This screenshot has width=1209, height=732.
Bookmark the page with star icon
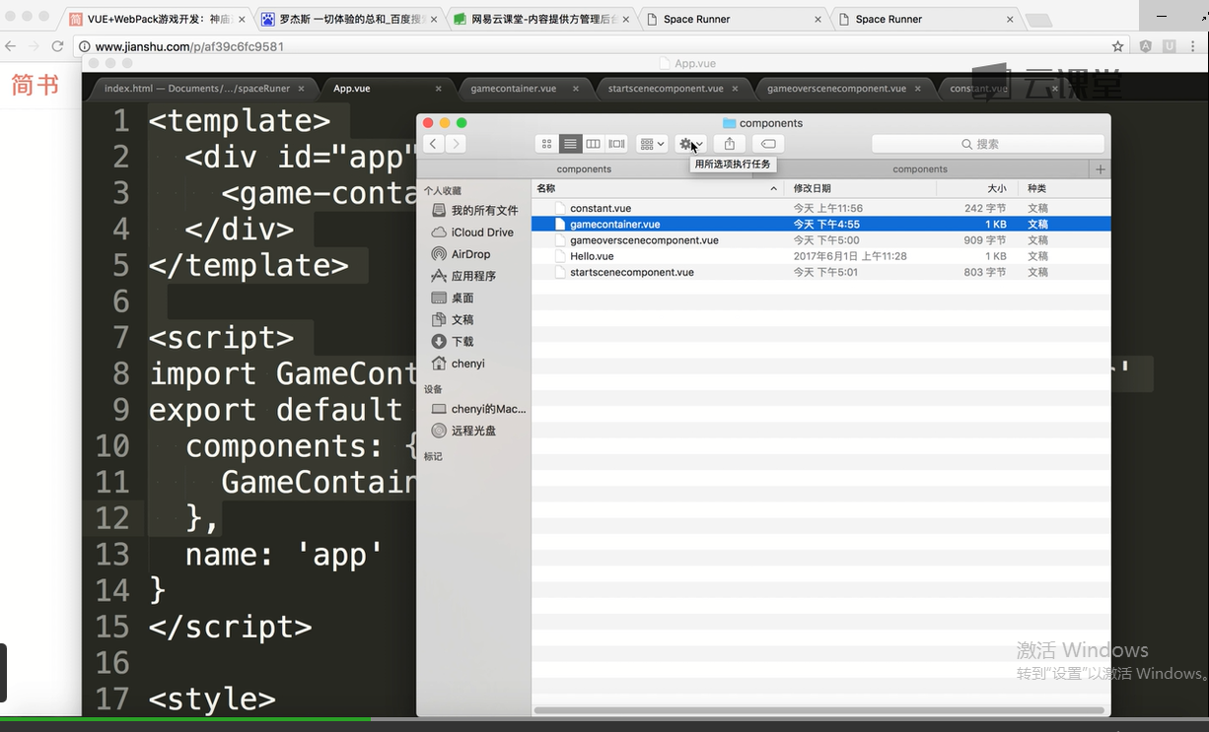[x=1117, y=46]
